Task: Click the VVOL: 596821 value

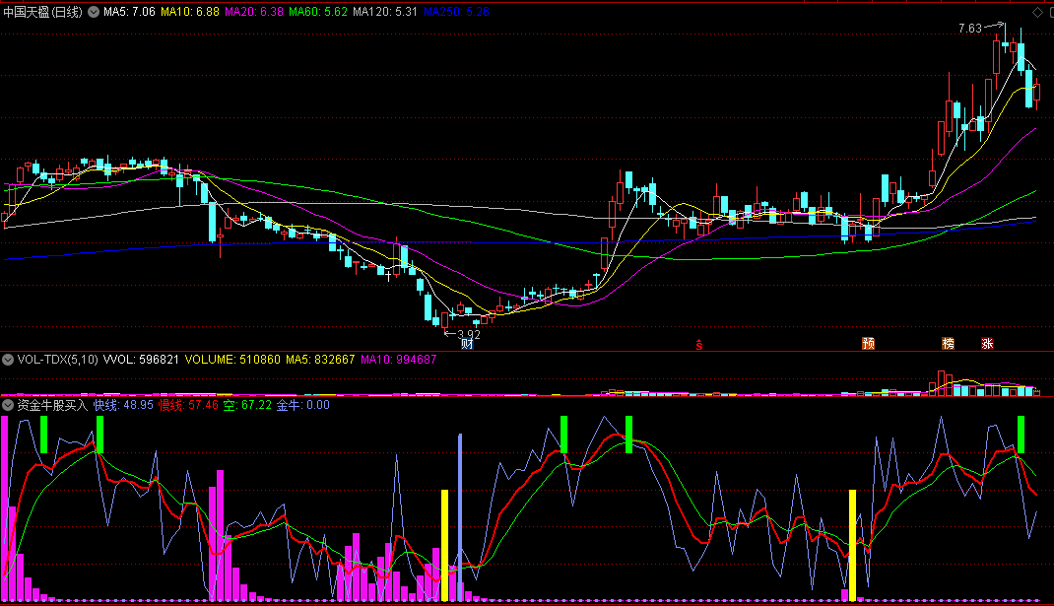Action: pyautogui.click(x=141, y=360)
